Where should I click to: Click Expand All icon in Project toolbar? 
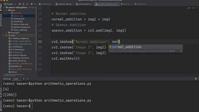(x=23, y=4)
